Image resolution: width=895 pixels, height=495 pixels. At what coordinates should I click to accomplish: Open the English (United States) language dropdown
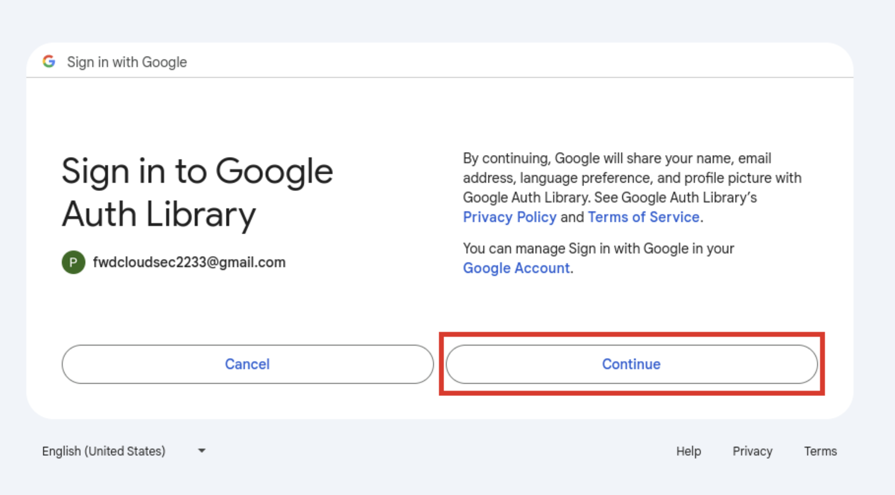pyautogui.click(x=124, y=451)
